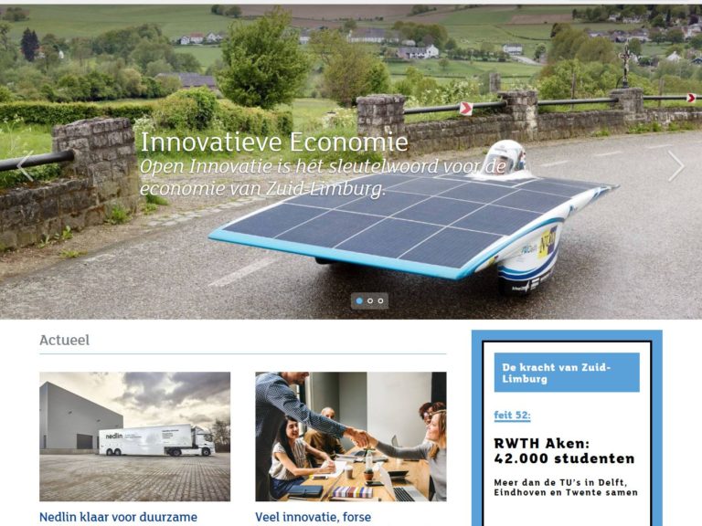Go to the previous carousel slide arrow
The width and height of the screenshot is (702, 526).
25,166
